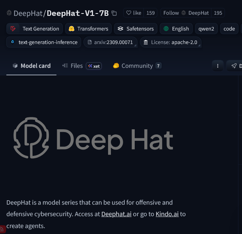
Task: Like the model with the heart button
Action: point(134,13)
